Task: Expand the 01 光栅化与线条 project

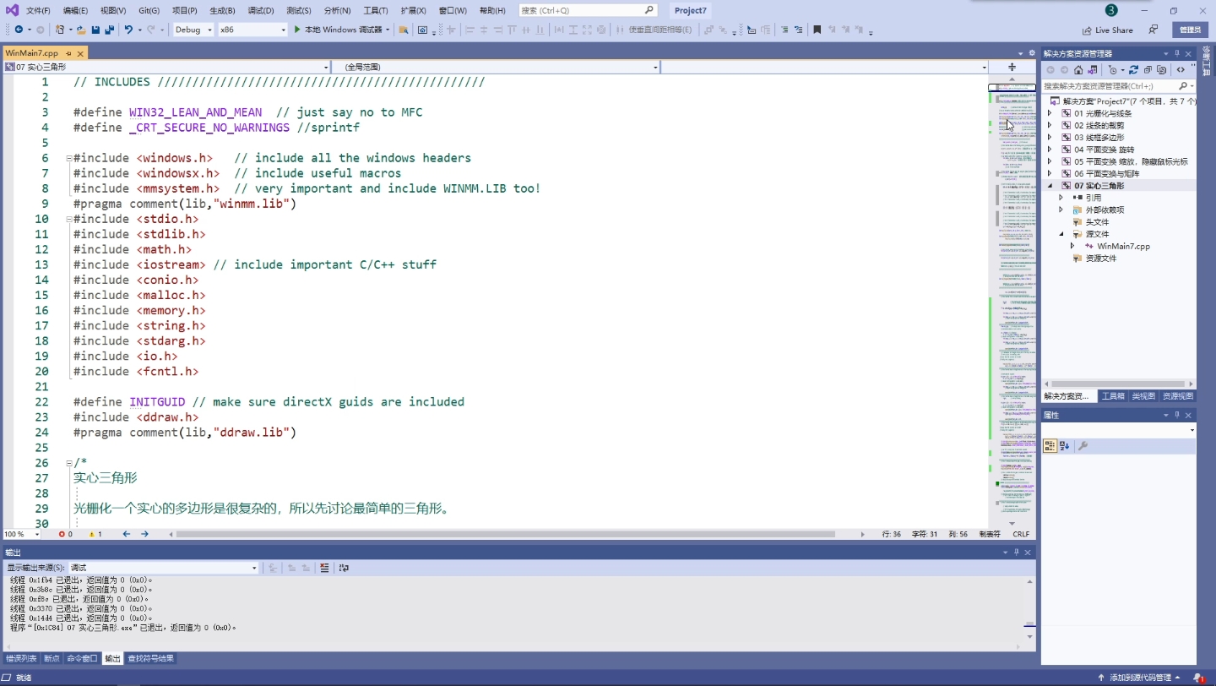Action: pos(1050,113)
